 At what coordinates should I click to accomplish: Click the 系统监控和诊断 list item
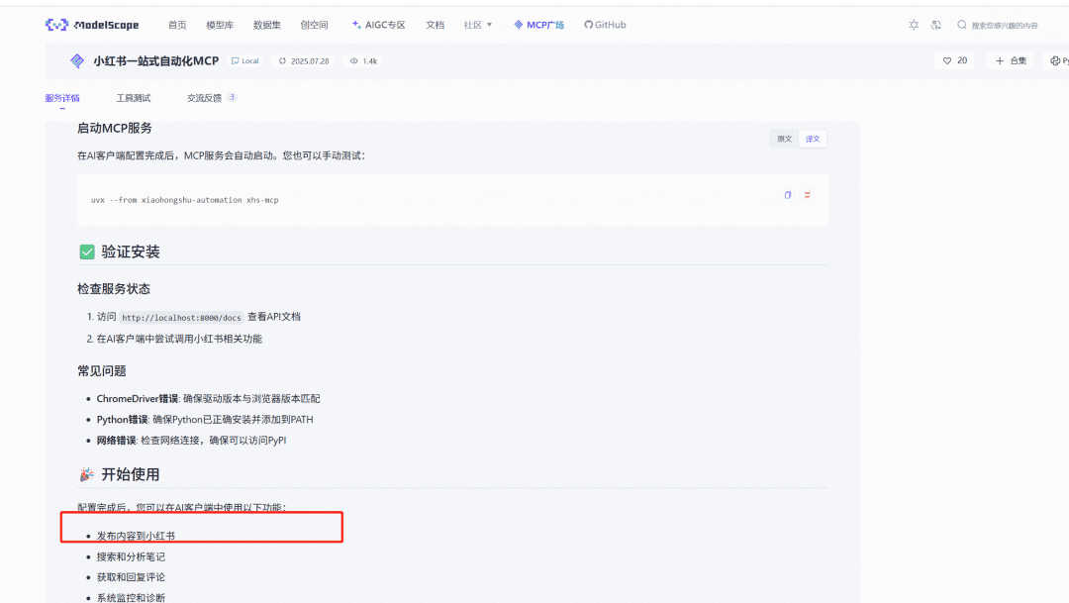click(131, 597)
